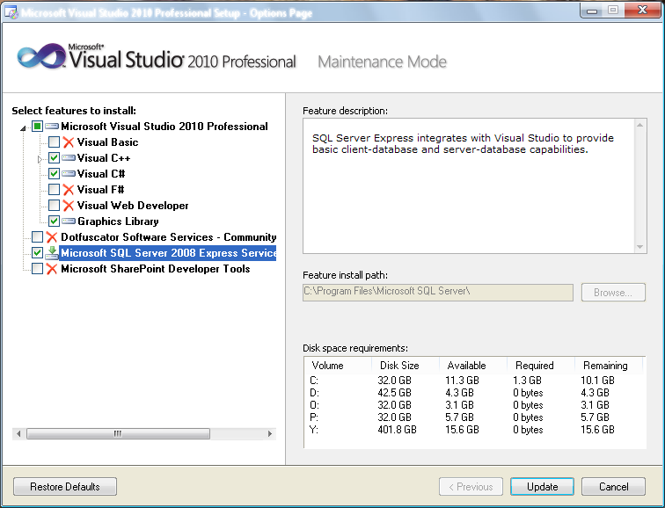The width and height of the screenshot is (665, 508).
Task: Select the Visual Basic feature label
Action: point(107,142)
